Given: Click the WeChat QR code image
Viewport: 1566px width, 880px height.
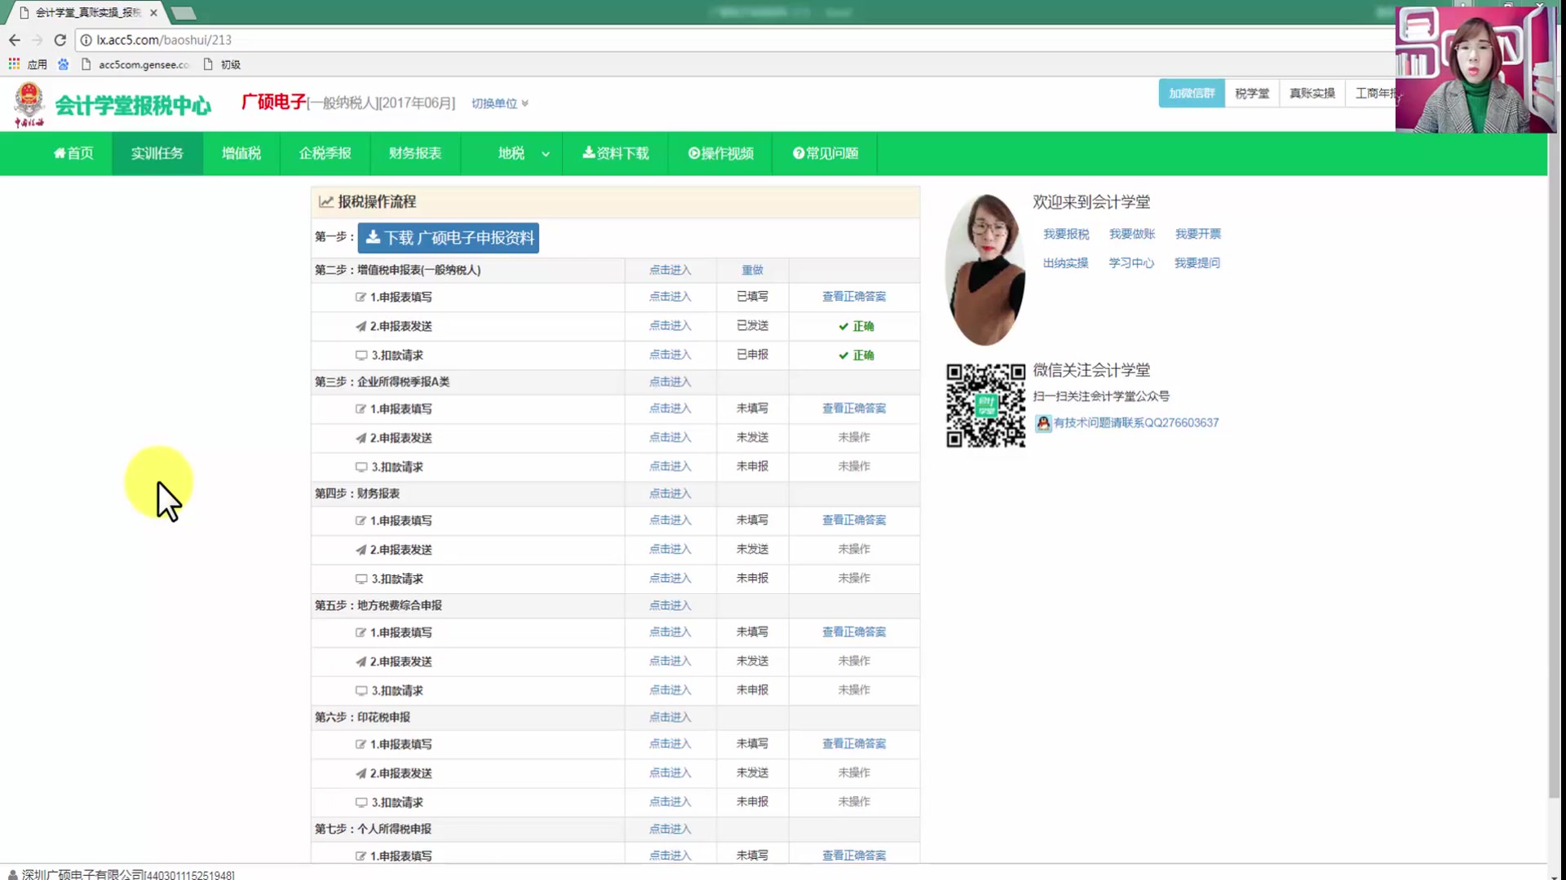Looking at the screenshot, I should (985, 405).
